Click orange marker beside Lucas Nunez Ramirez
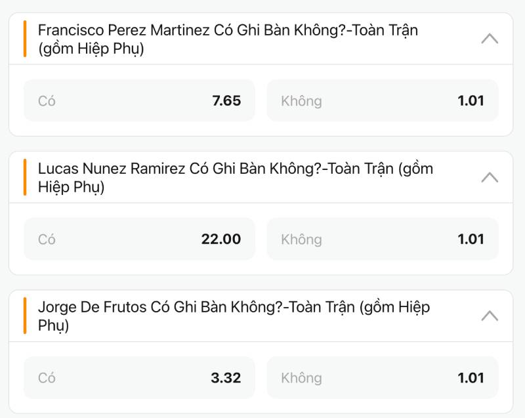Image resolution: width=525 pixels, height=418 pixels. tap(25, 177)
